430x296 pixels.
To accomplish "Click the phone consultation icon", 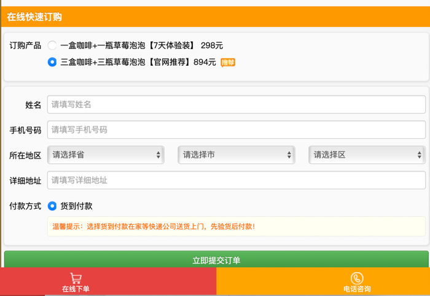I will pos(357,278).
